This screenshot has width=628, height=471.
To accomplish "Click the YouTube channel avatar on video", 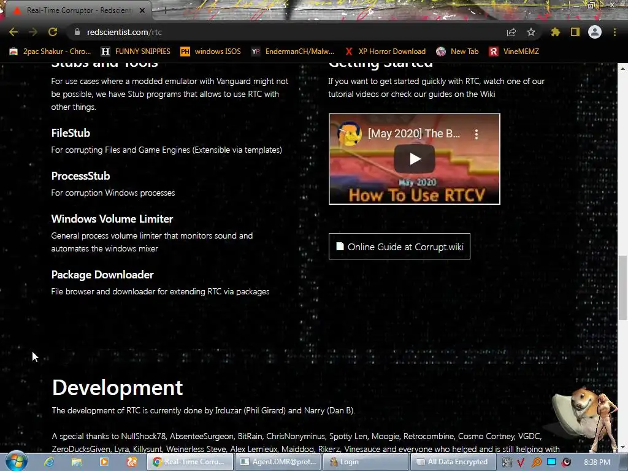I will coord(349,134).
